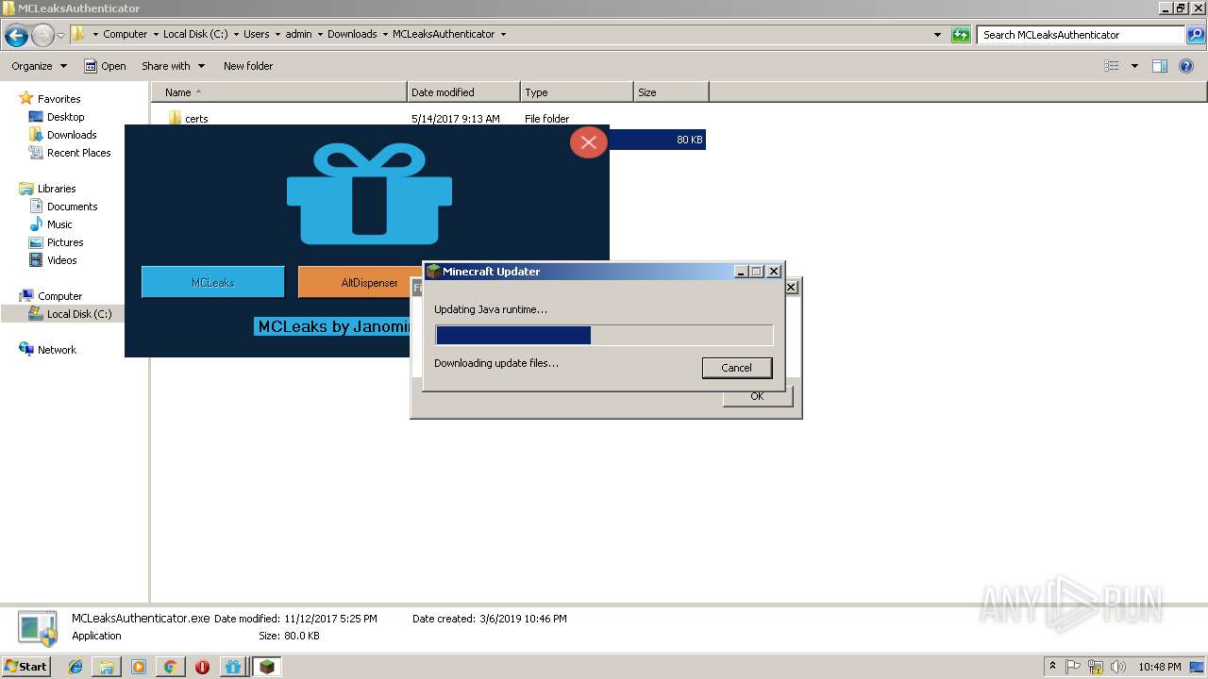
Task: Launch Opera from the taskbar
Action: tap(202, 667)
